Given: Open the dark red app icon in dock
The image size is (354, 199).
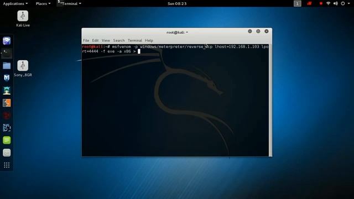Looking at the screenshot, I should 7,116.
